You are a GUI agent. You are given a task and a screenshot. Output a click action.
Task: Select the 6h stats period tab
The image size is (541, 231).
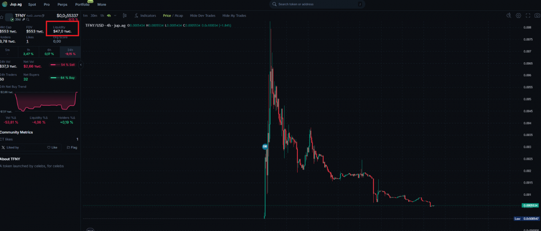point(49,52)
